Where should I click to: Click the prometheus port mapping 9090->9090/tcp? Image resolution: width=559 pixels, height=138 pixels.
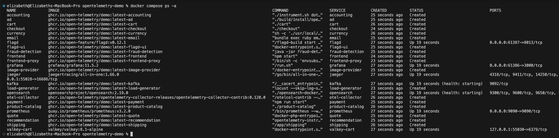click(515, 111)
